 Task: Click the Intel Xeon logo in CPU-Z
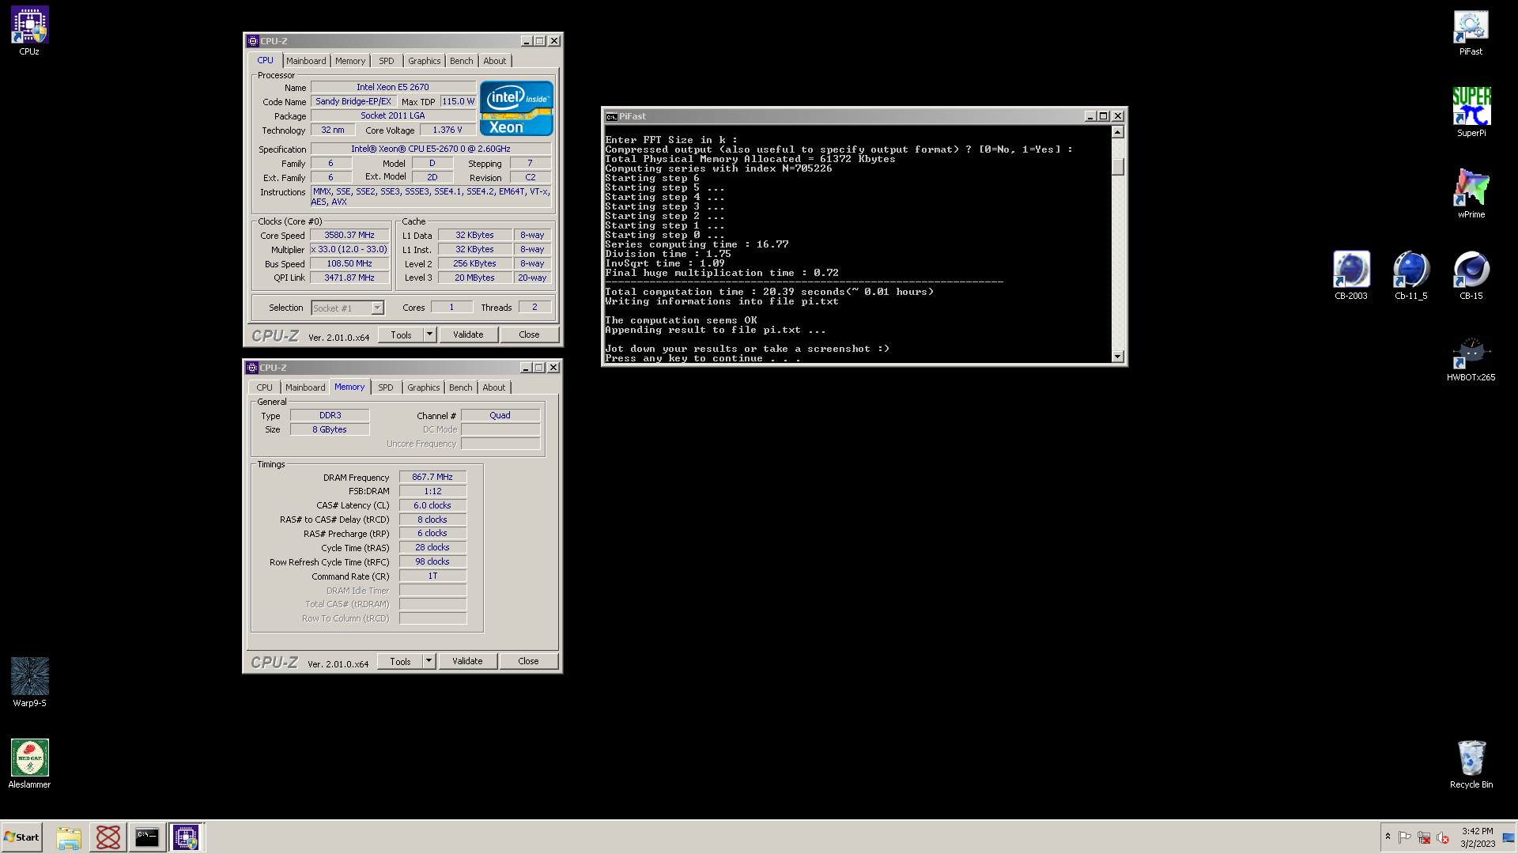tap(516, 108)
